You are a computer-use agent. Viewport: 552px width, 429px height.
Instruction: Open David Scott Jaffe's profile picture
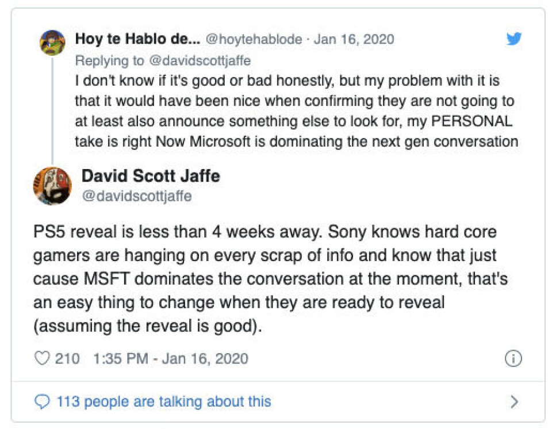pyautogui.click(x=52, y=186)
